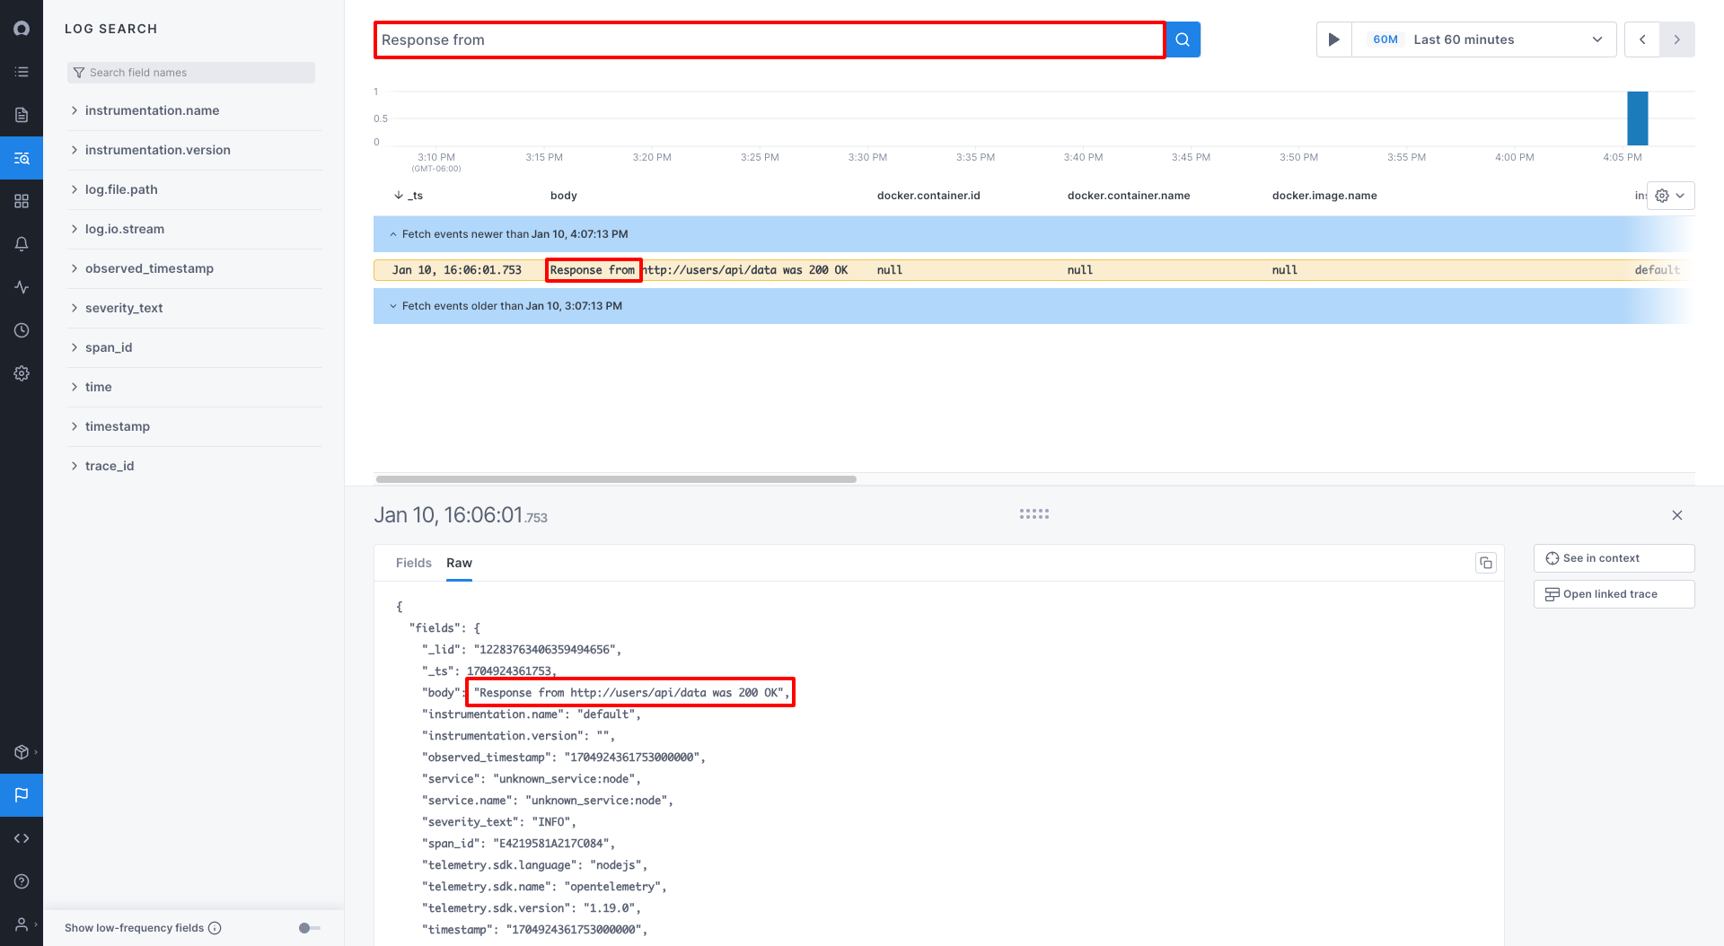Switch to the Fields tab
Screen dimensions: 1724x946
pos(413,563)
